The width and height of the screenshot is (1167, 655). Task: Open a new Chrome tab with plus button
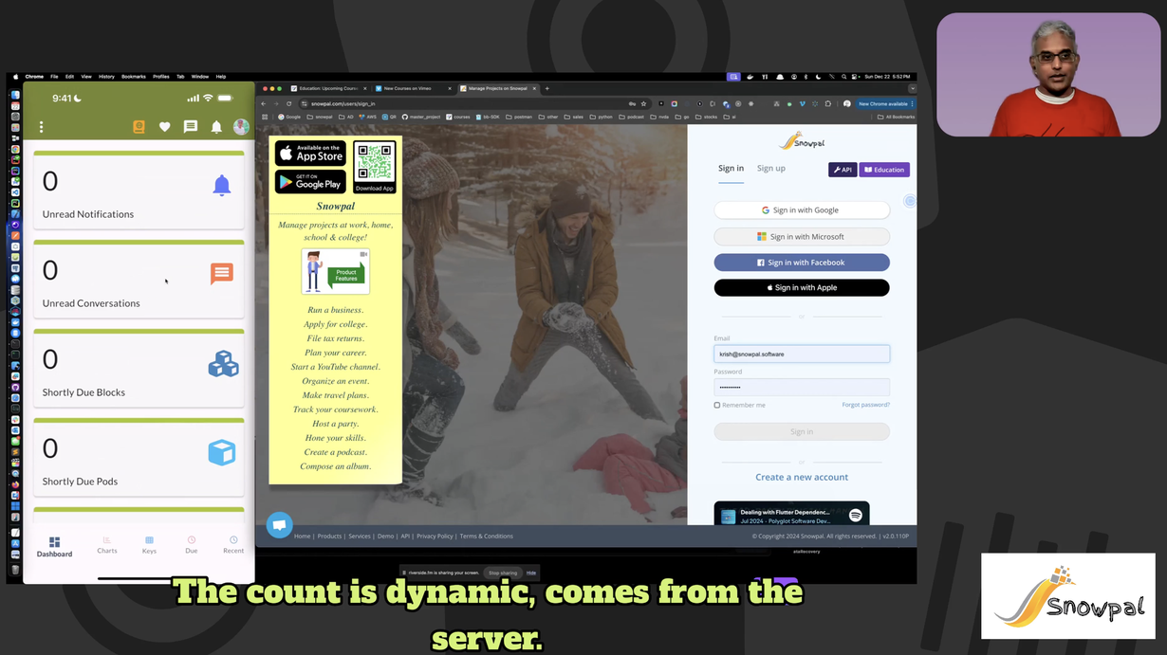tap(546, 88)
